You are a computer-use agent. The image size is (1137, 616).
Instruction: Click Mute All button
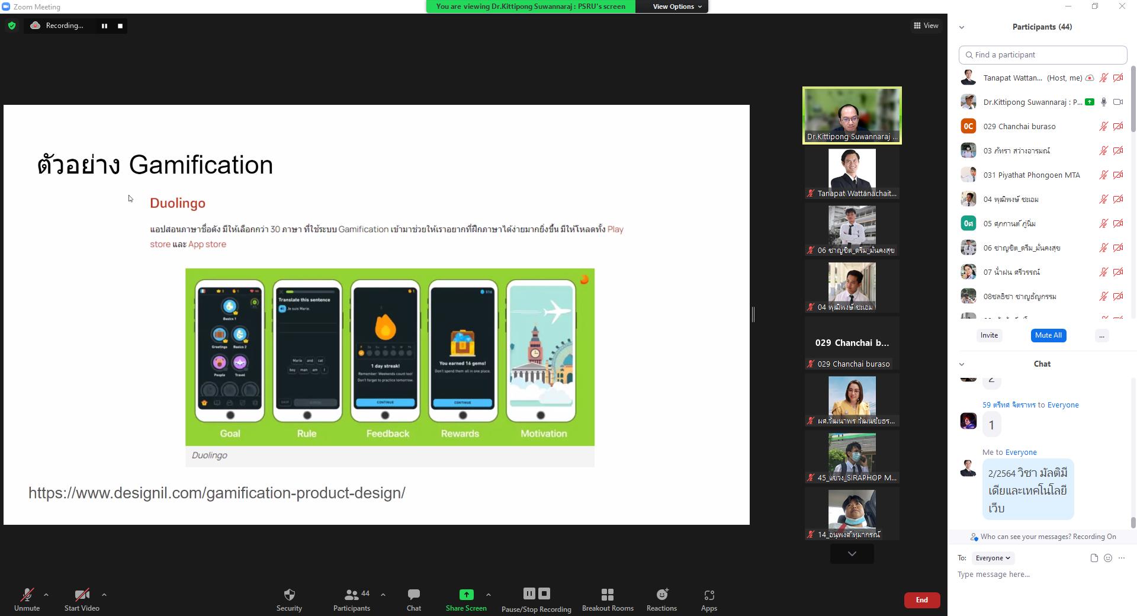[1048, 335]
